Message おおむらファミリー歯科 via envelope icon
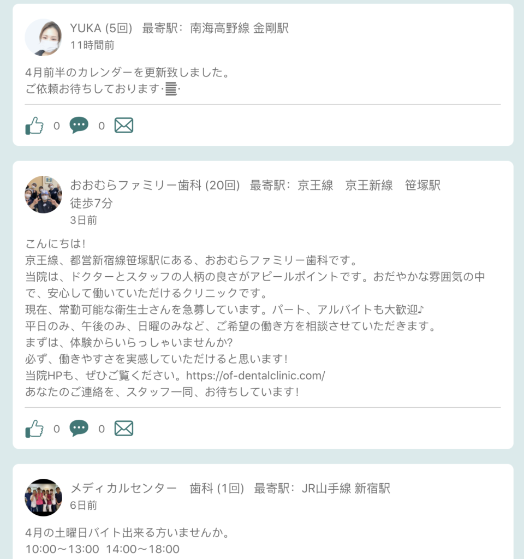The image size is (524, 559). pyautogui.click(x=124, y=428)
